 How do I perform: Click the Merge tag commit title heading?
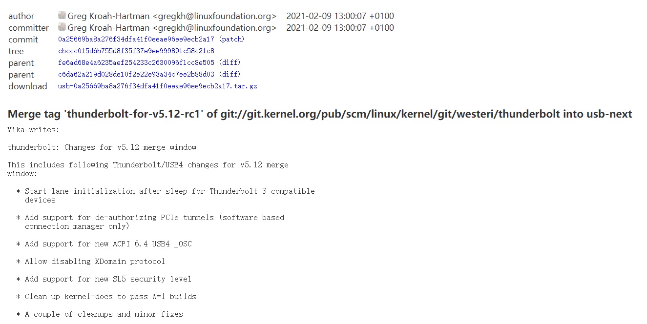point(320,114)
